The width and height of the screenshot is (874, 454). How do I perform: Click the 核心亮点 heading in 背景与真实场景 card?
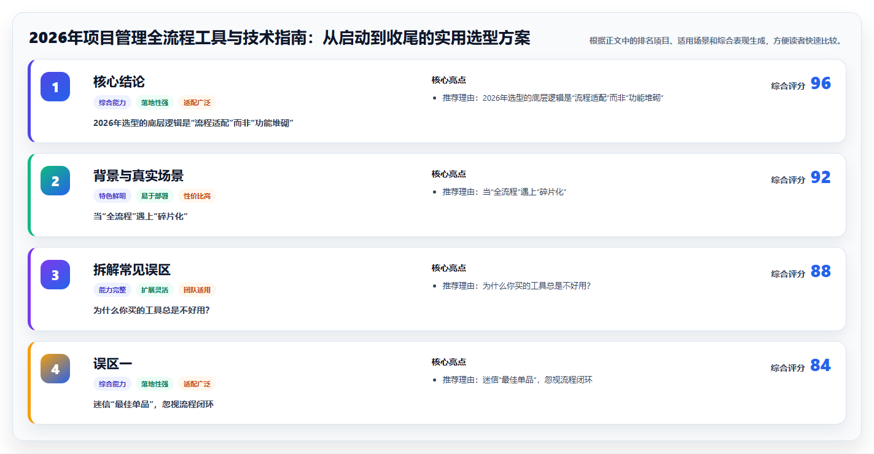pos(449,174)
